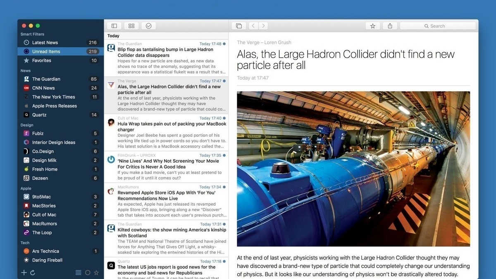
Task: Show only starred items filter
Action: (x=96, y=273)
